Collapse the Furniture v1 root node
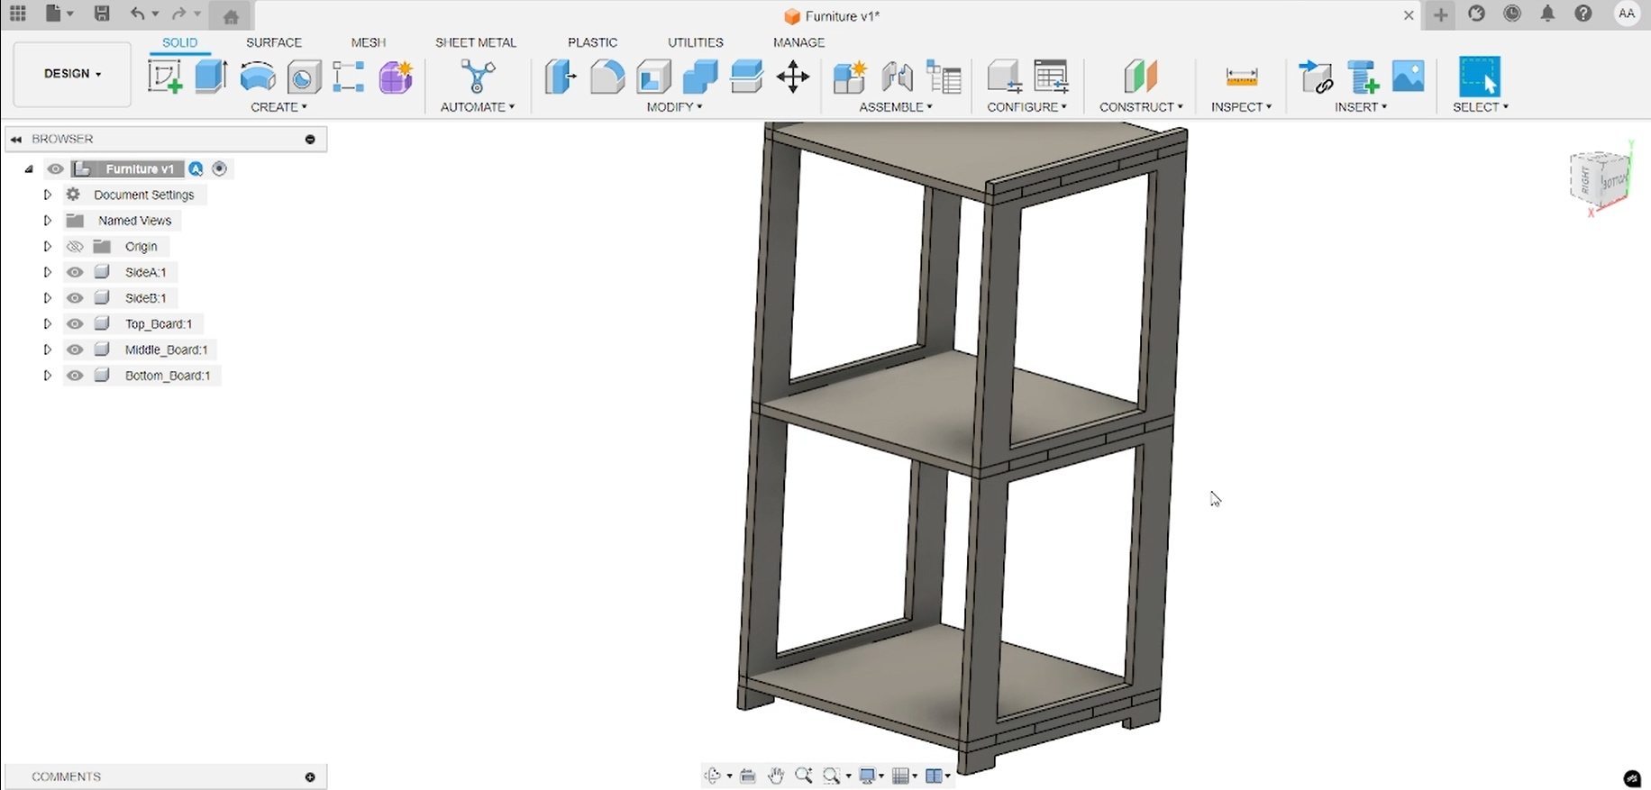 pyautogui.click(x=29, y=169)
